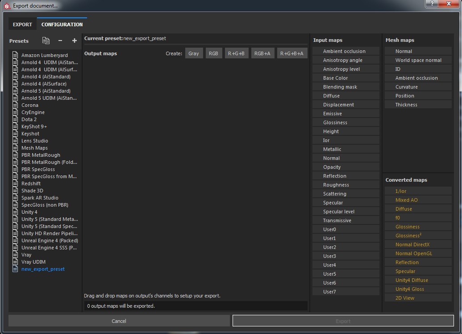Viewport: 462px width, 334px height.
Task: Click Unity4 Gloss converted map
Action: click(x=418, y=289)
